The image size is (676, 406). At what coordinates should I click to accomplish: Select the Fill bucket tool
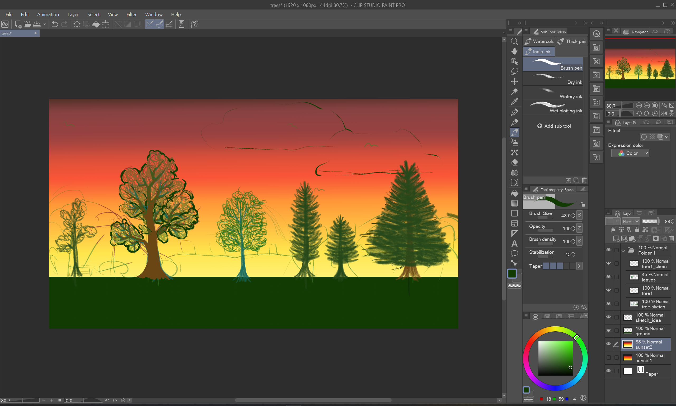click(515, 193)
